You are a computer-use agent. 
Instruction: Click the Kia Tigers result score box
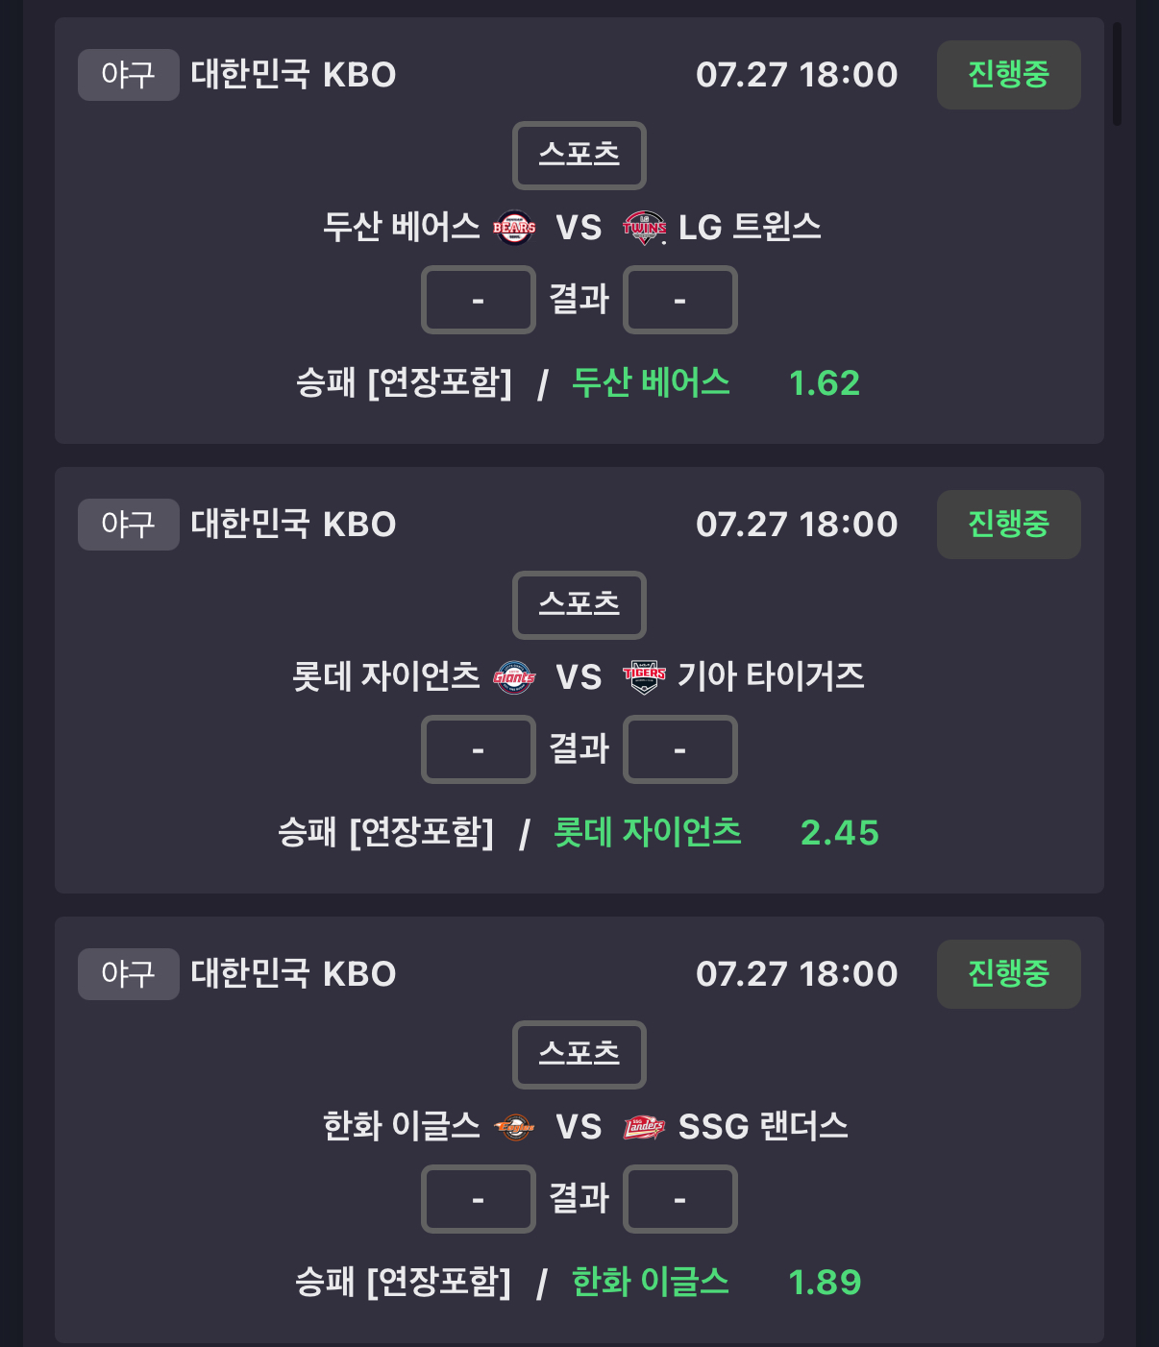(680, 749)
